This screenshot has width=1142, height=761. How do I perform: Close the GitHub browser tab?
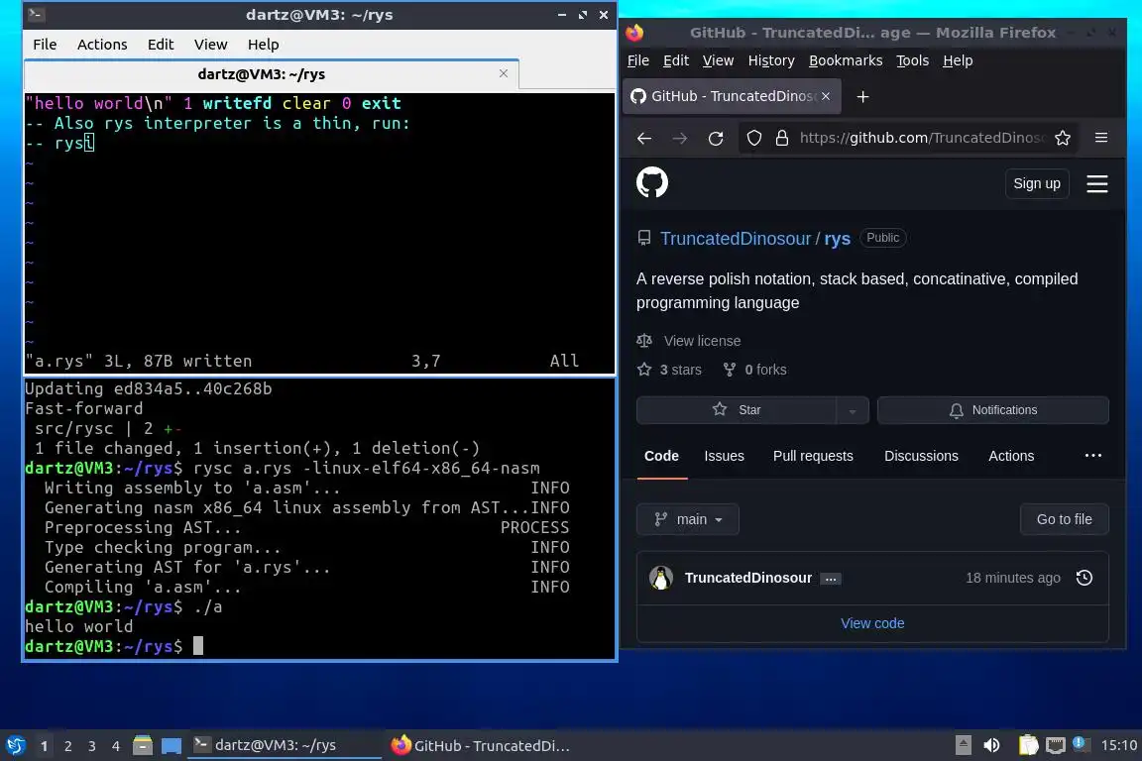(826, 96)
